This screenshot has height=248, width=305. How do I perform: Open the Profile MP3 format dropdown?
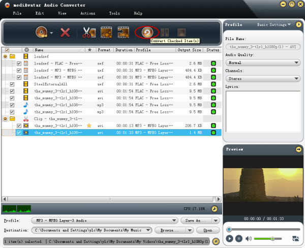105,221
